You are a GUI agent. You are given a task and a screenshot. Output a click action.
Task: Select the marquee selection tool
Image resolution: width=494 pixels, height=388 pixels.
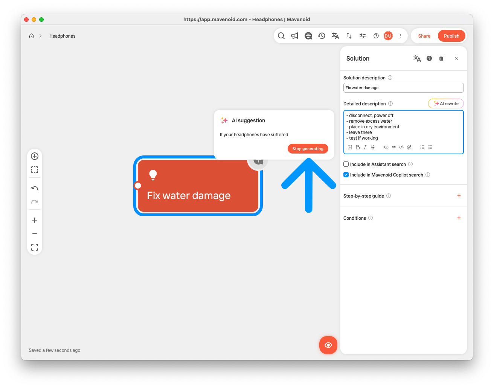[x=35, y=170]
